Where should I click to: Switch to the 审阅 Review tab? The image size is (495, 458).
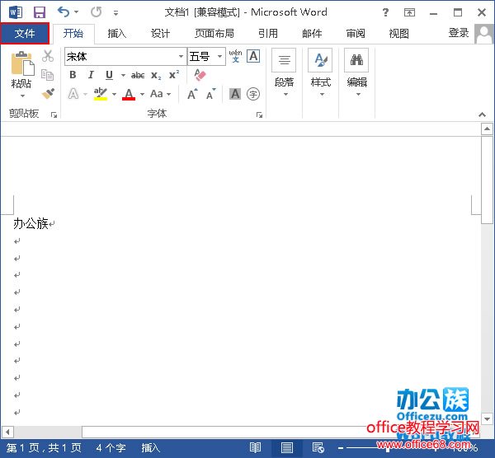(356, 34)
